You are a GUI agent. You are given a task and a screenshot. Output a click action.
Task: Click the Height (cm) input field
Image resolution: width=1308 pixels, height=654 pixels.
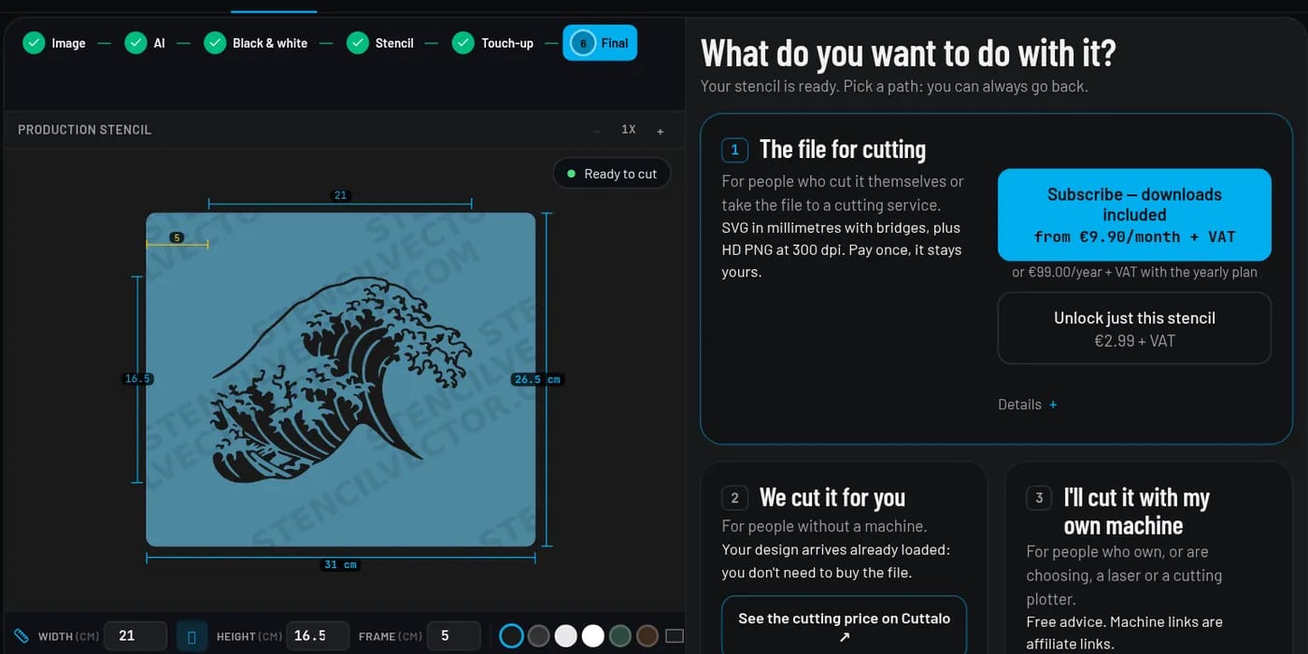[x=318, y=636]
